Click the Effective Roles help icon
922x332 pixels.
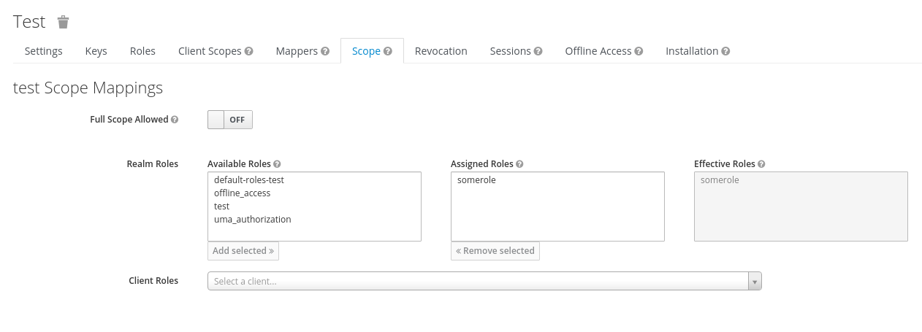click(761, 164)
